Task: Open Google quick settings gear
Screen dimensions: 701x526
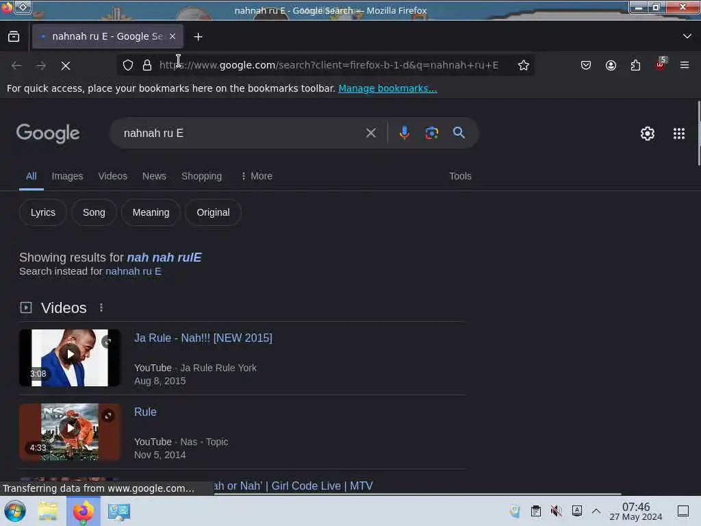Action: (648, 134)
